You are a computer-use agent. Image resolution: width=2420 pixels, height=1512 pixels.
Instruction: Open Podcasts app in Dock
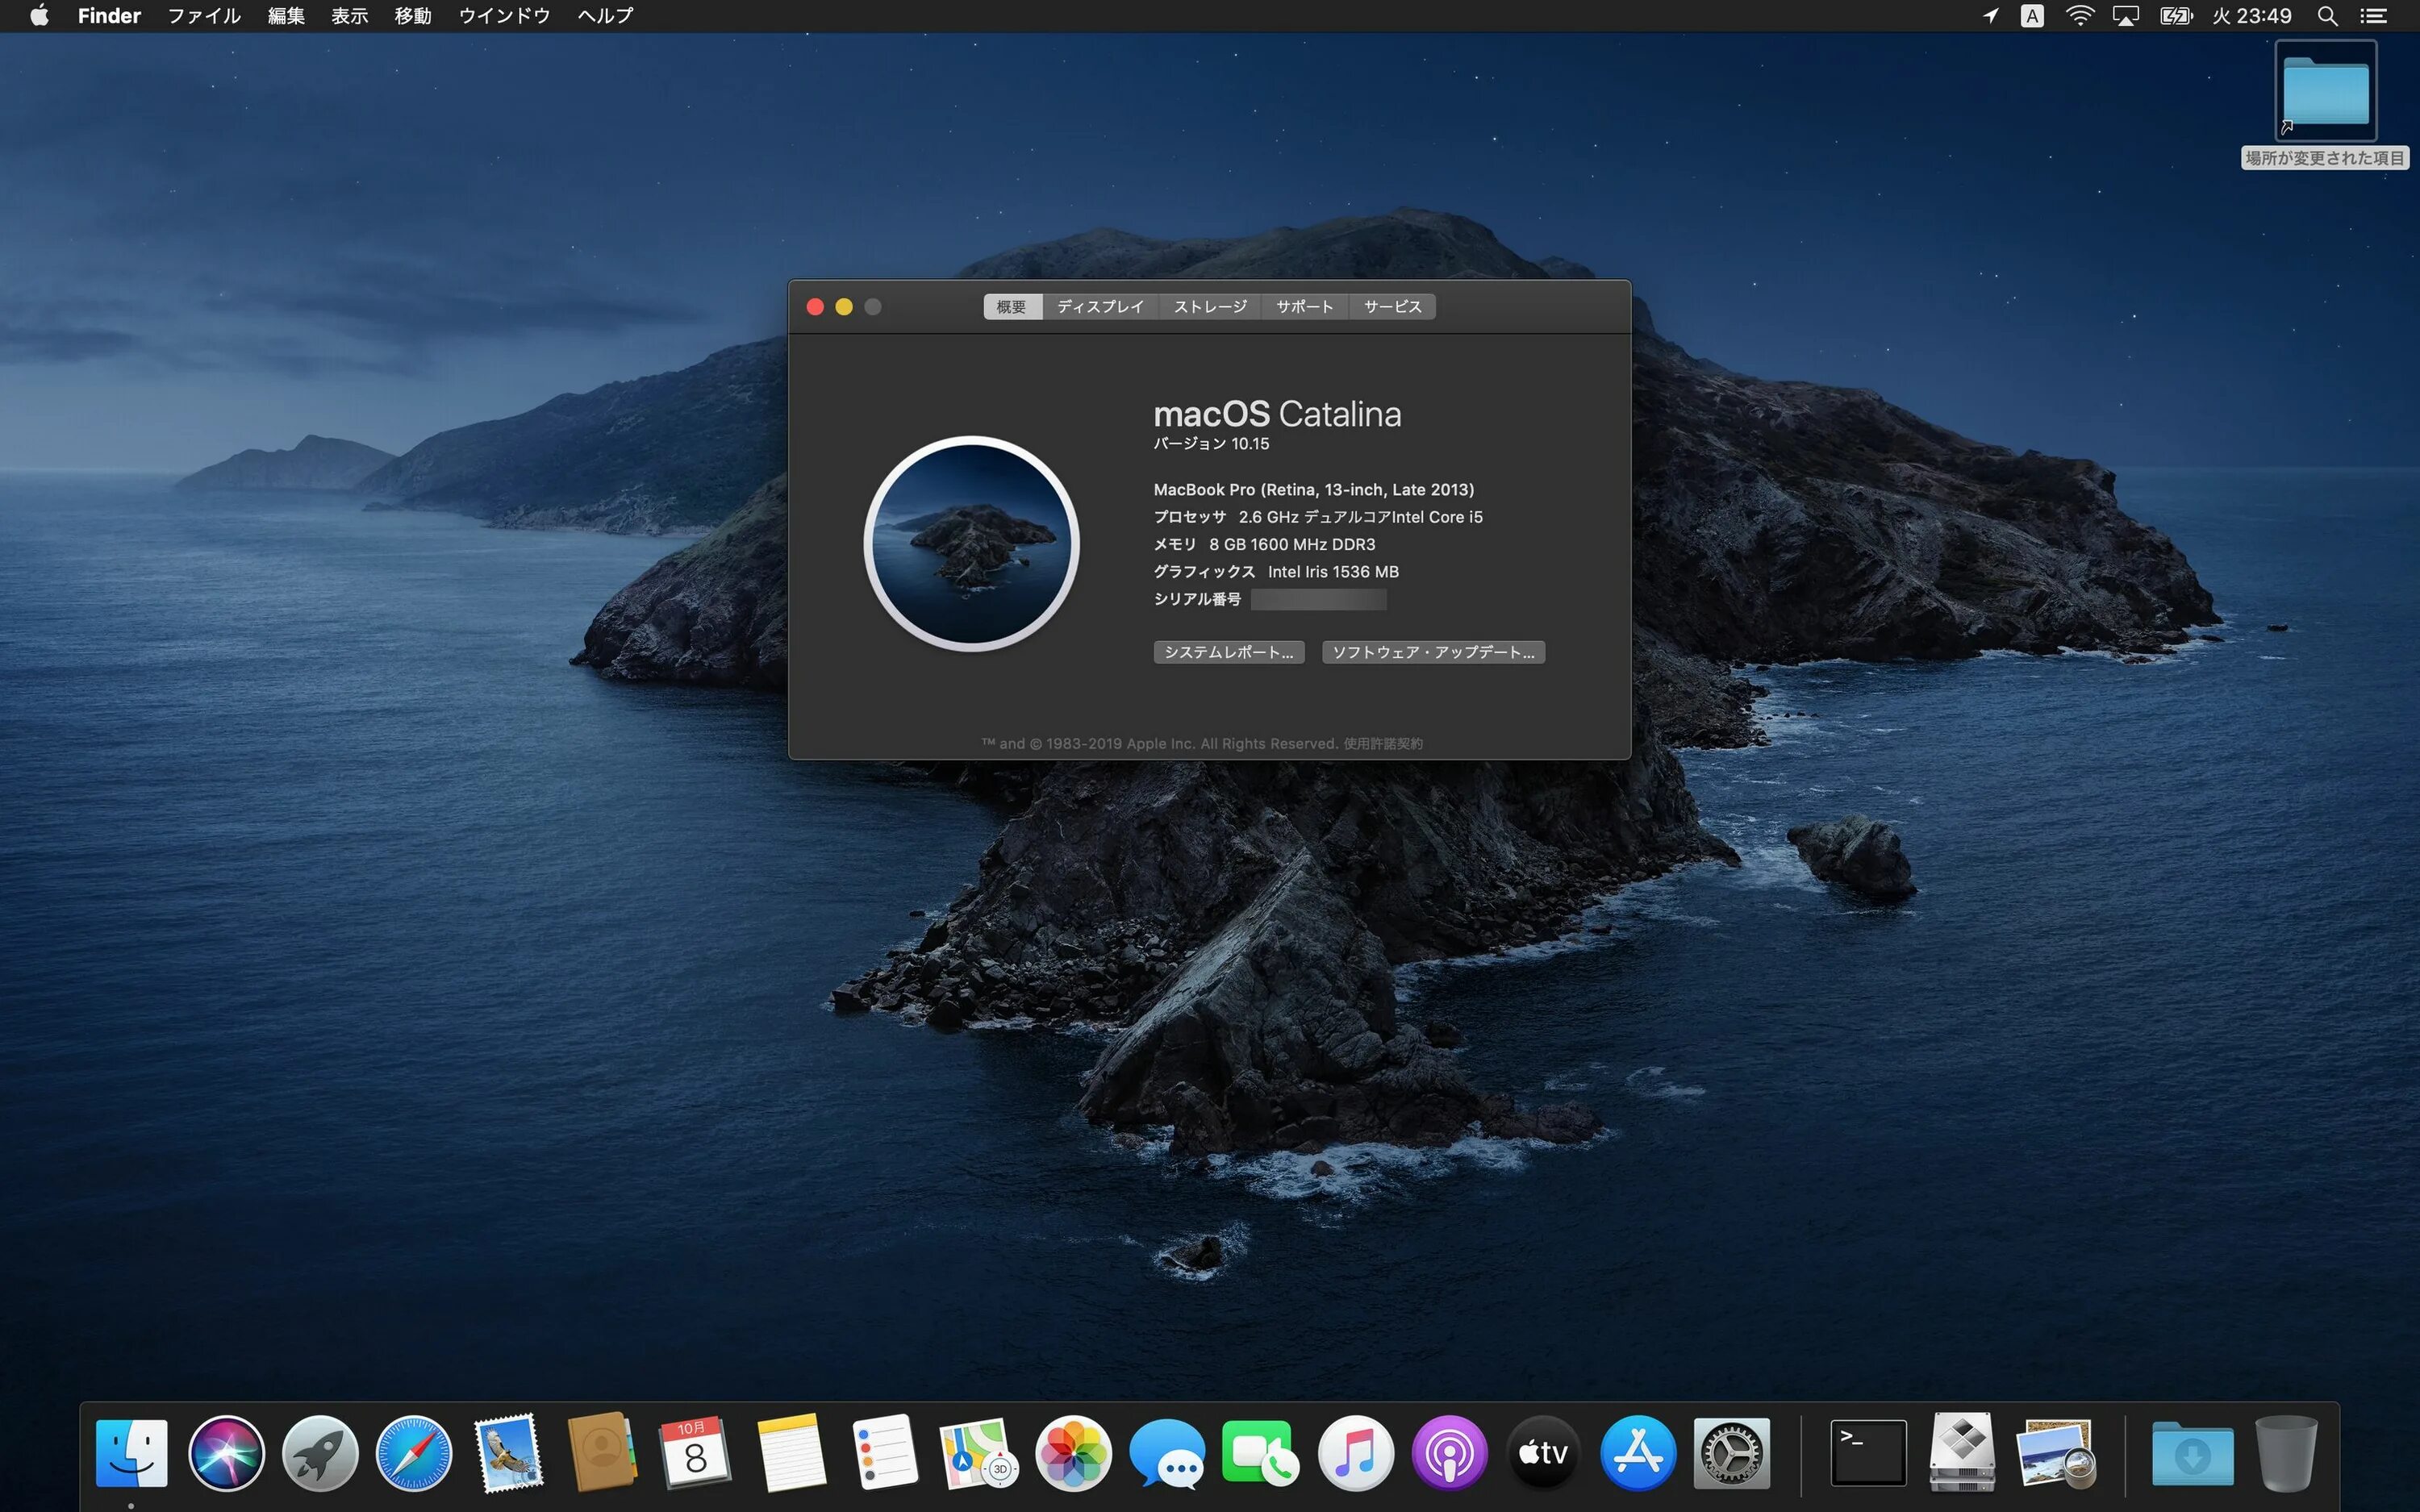[1449, 1453]
